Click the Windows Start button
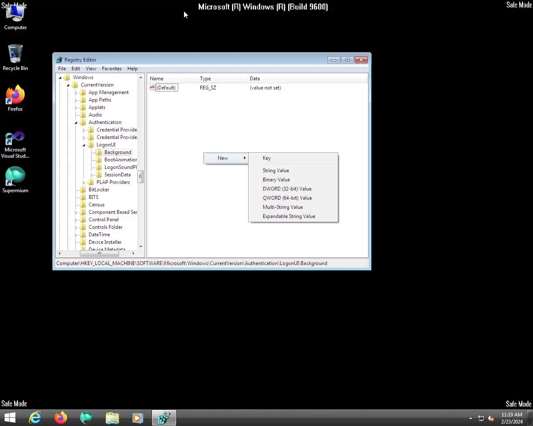533x426 pixels. click(10, 418)
